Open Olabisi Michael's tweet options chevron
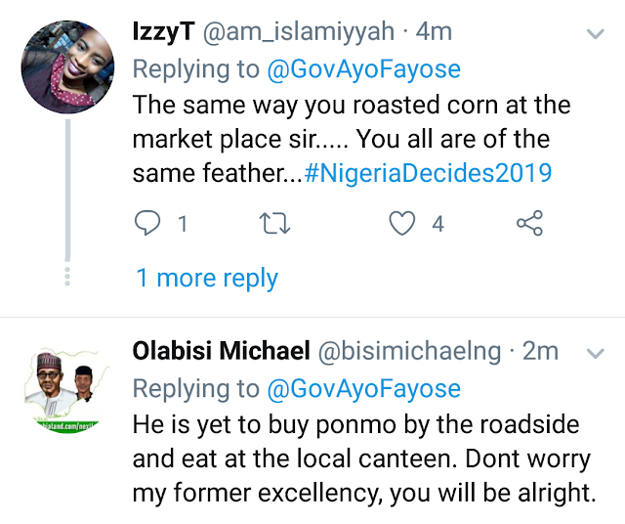Image resolution: width=625 pixels, height=524 pixels. coord(594,352)
